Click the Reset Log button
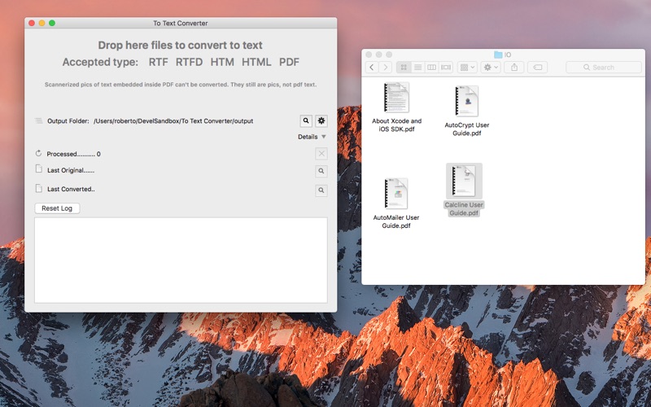Viewport: 651px width, 407px height. [x=57, y=208]
